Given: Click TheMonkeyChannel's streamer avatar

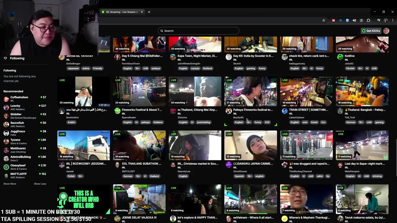Looking at the screenshot, I should [x=284, y=165].
